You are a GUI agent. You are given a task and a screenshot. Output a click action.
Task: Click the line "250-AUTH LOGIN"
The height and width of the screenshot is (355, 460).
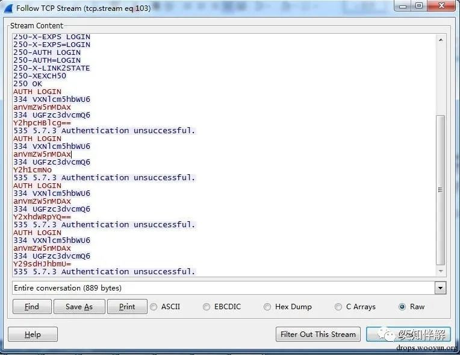pos(47,52)
